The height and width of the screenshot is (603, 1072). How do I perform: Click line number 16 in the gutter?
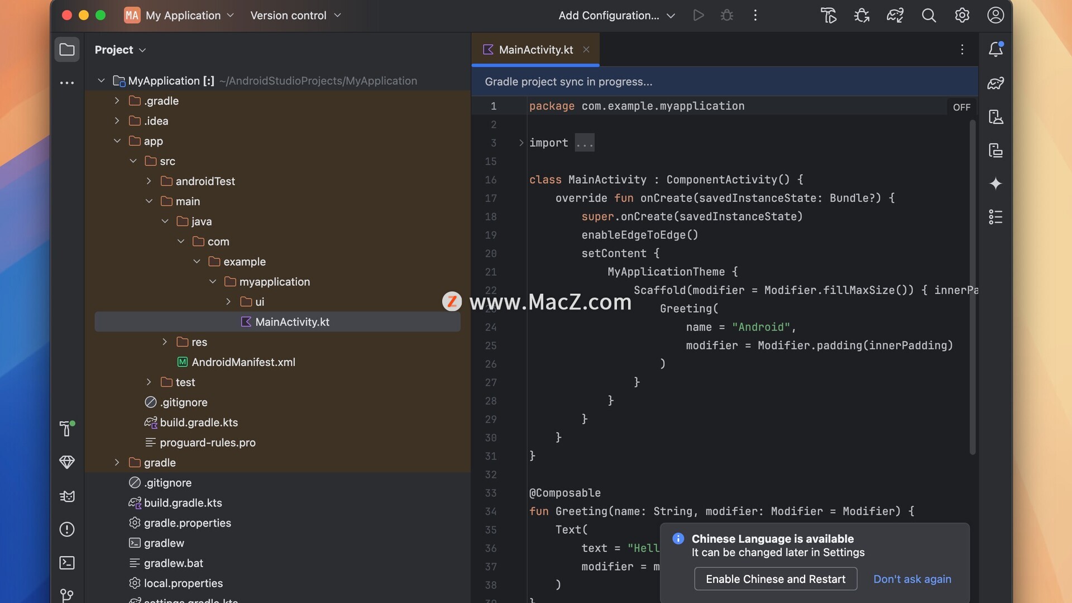[490, 180]
